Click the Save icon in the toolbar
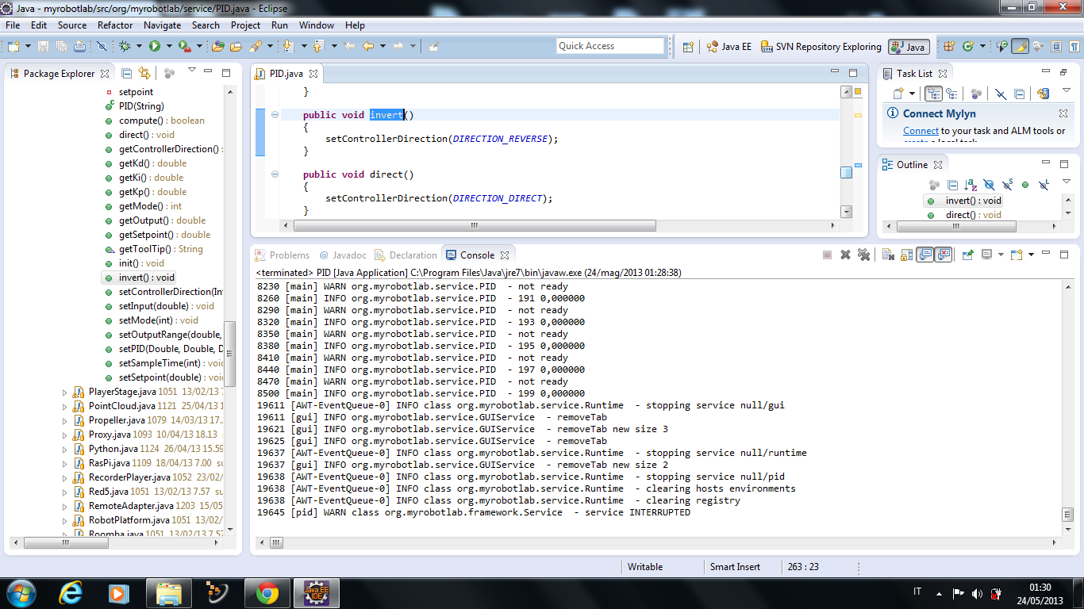This screenshot has width=1084, height=609. [43, 47]
